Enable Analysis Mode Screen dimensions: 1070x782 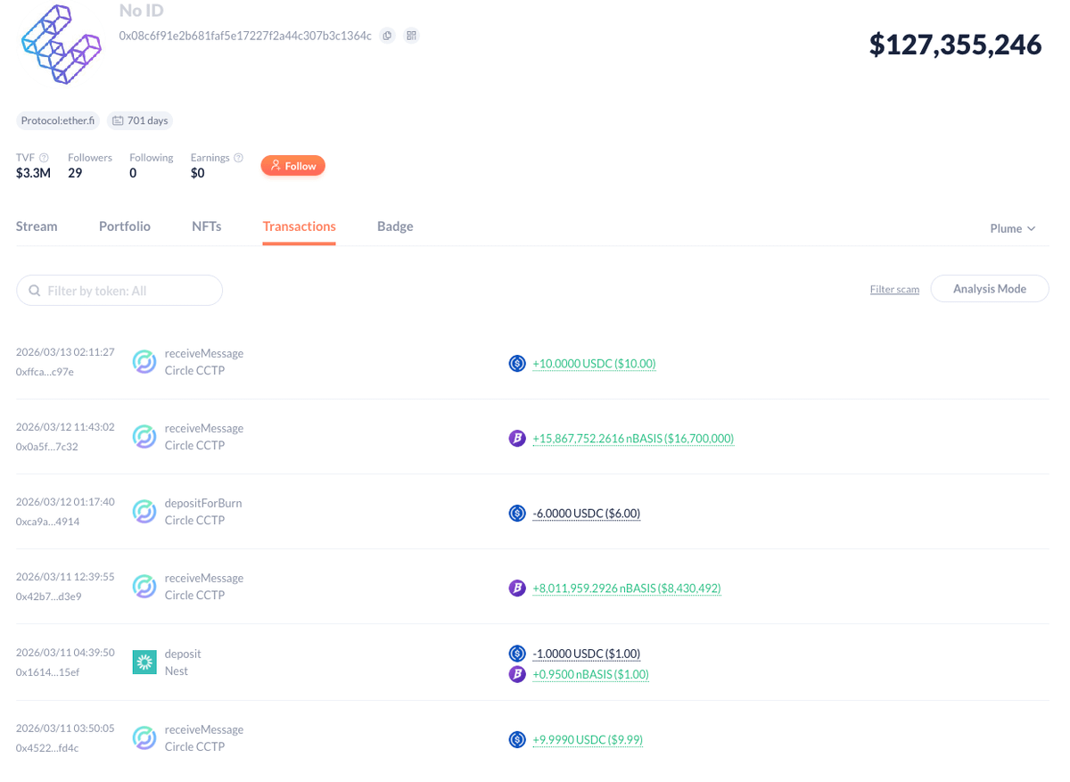990,289
